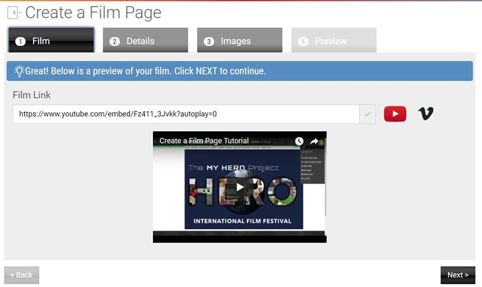
Task: Click the Watch Later clock icon on video
Action: click(299, 141)
